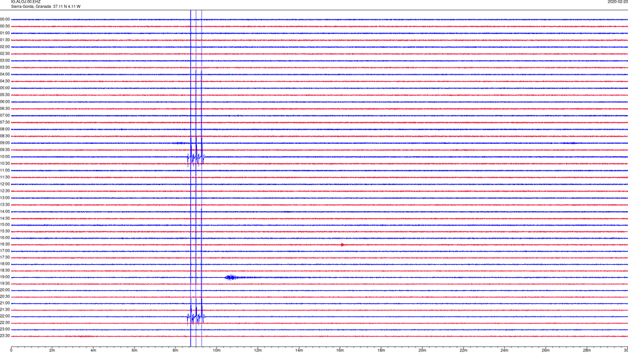Click the 22:00 time label
The height and width of the screenshot is (353, 628).
[5, 316]
